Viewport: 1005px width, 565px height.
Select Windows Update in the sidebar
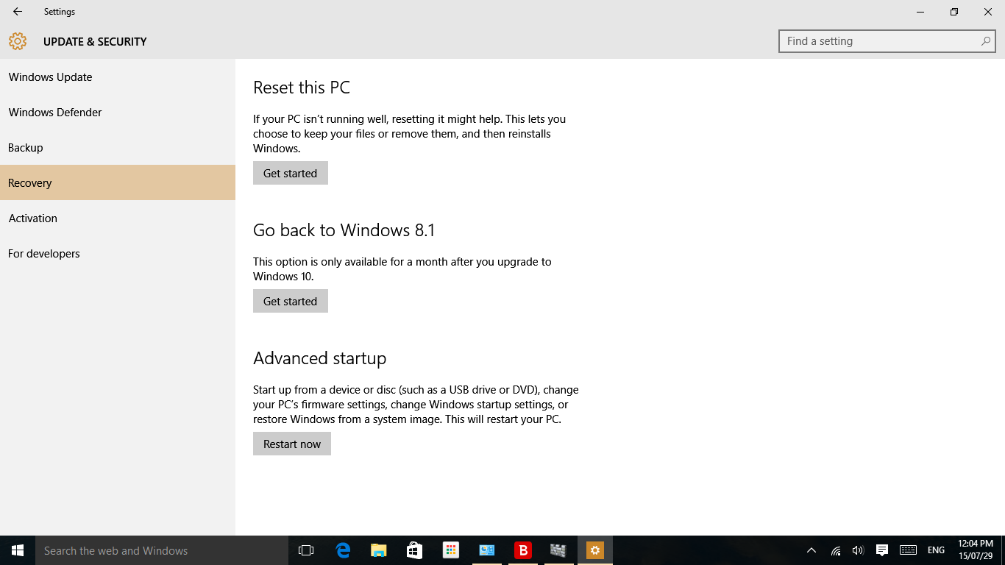click(51, 77)
